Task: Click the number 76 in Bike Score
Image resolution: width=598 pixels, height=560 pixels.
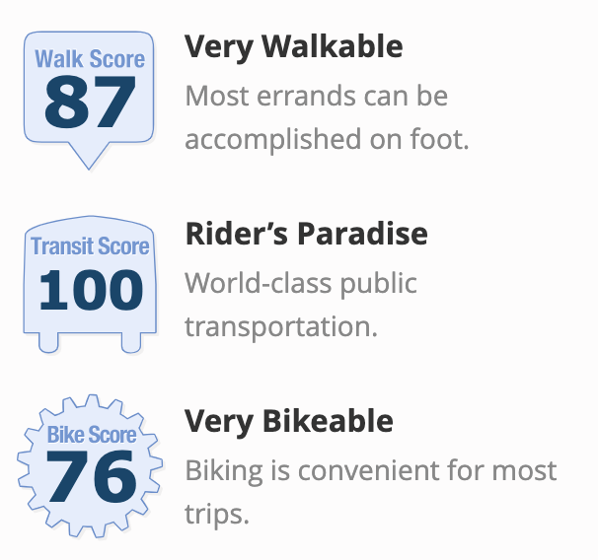Action: click(x=91, y=476)
